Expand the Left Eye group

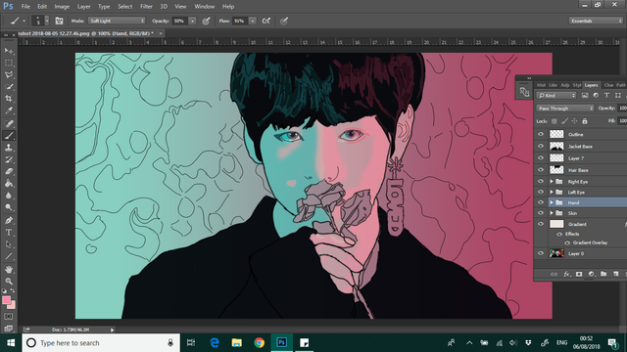tap(552, 192)
